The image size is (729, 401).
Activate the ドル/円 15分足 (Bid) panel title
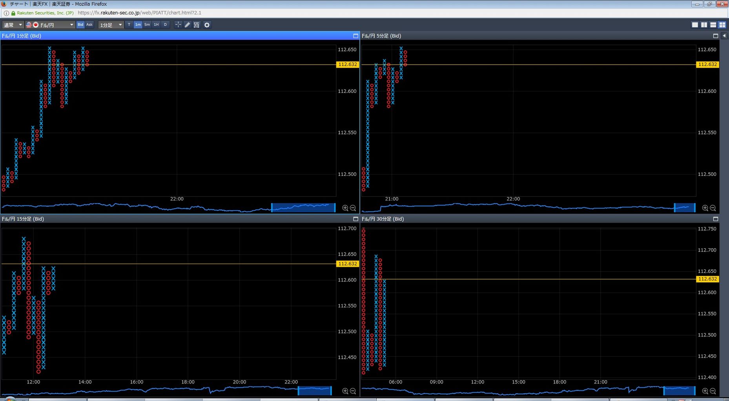23,219
